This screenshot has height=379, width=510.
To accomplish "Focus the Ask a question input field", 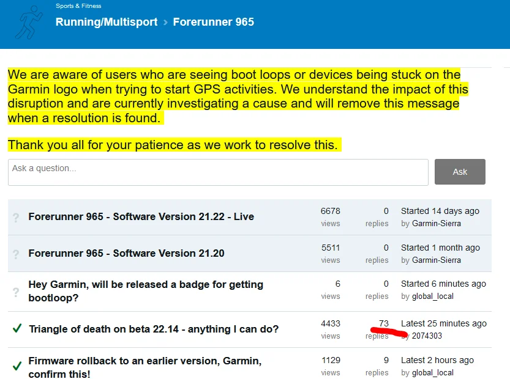I will (x=218, y=172).
